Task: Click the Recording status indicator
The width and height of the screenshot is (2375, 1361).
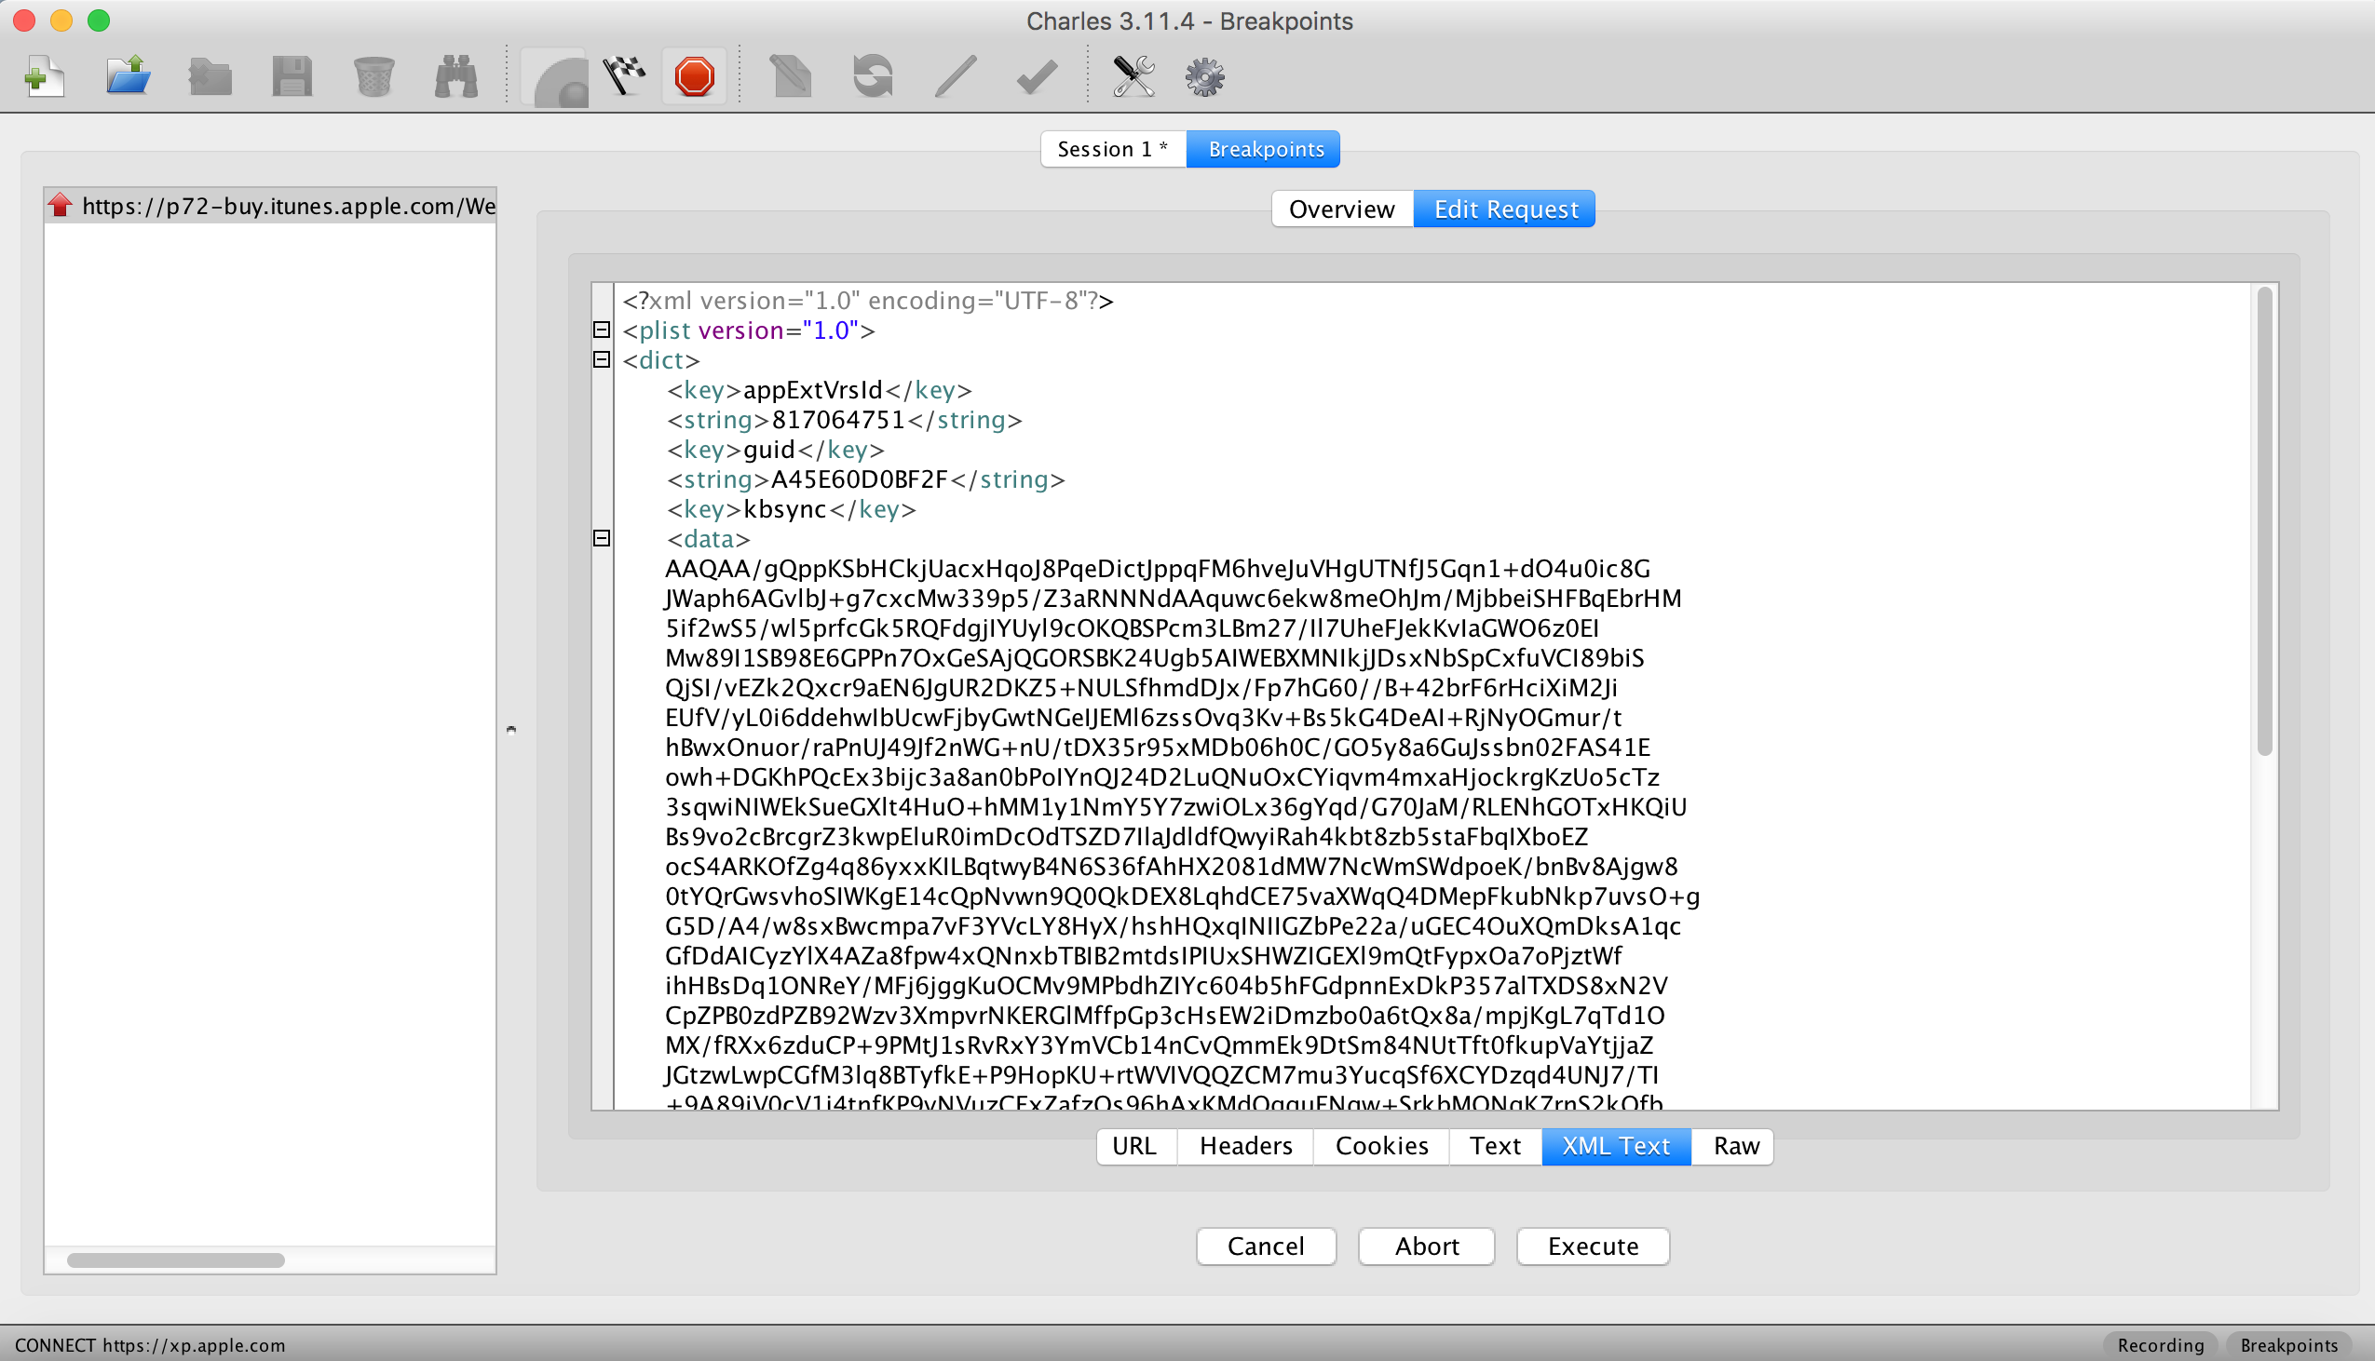Action: 2160,1344
